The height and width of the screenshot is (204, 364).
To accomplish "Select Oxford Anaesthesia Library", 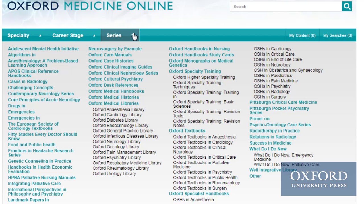I will point(119,109).
